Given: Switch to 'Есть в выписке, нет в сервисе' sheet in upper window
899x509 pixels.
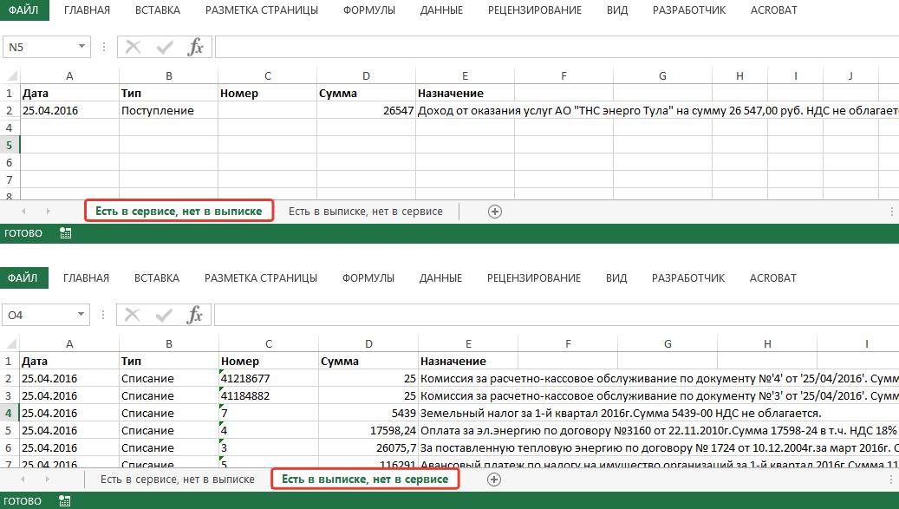Looking at the screenshot, I should click(x=366, y=212).
